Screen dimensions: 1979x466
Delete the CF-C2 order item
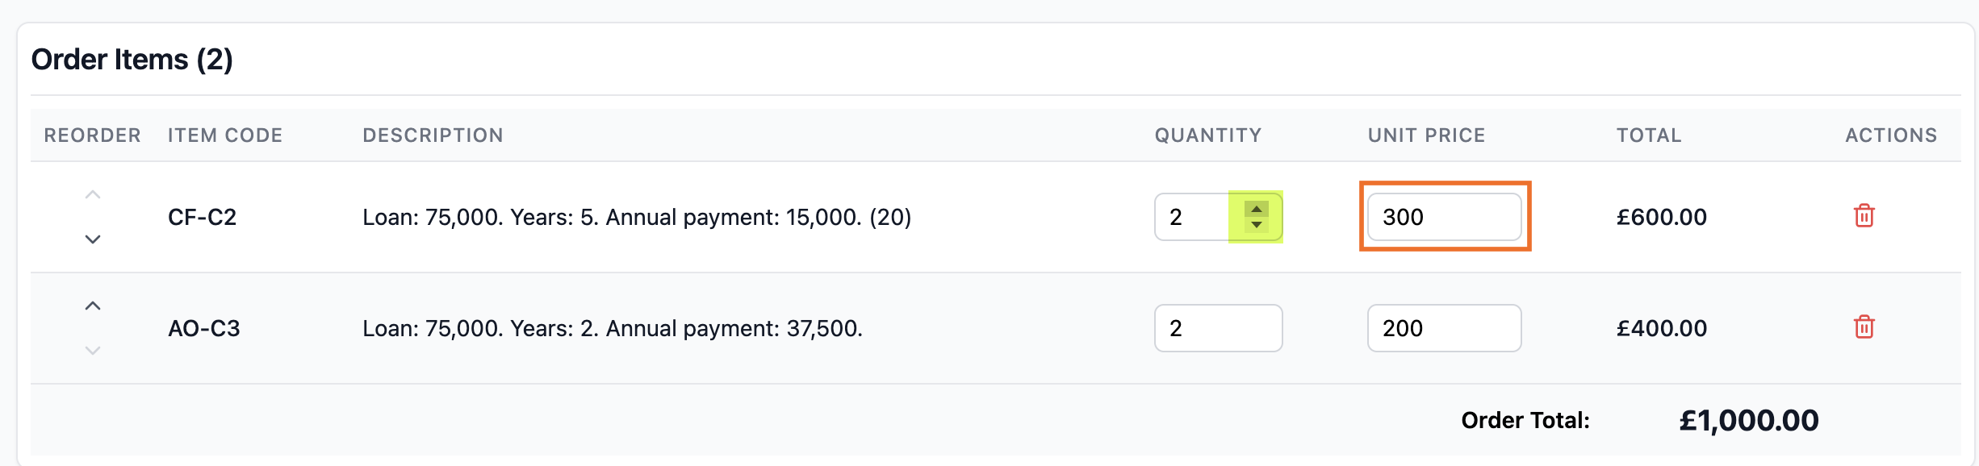[1864, 216]
